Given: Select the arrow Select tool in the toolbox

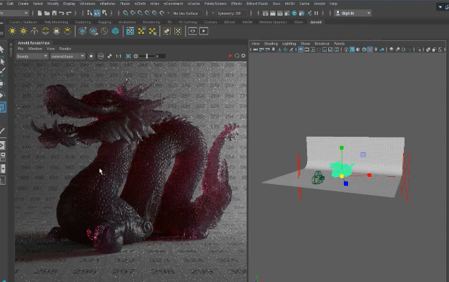Looking at the screenshot, I should click(x=4, y=49).
